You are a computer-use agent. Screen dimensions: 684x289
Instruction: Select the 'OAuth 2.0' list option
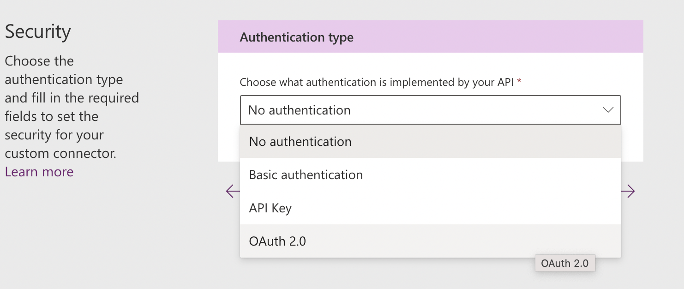pos(277,241)
